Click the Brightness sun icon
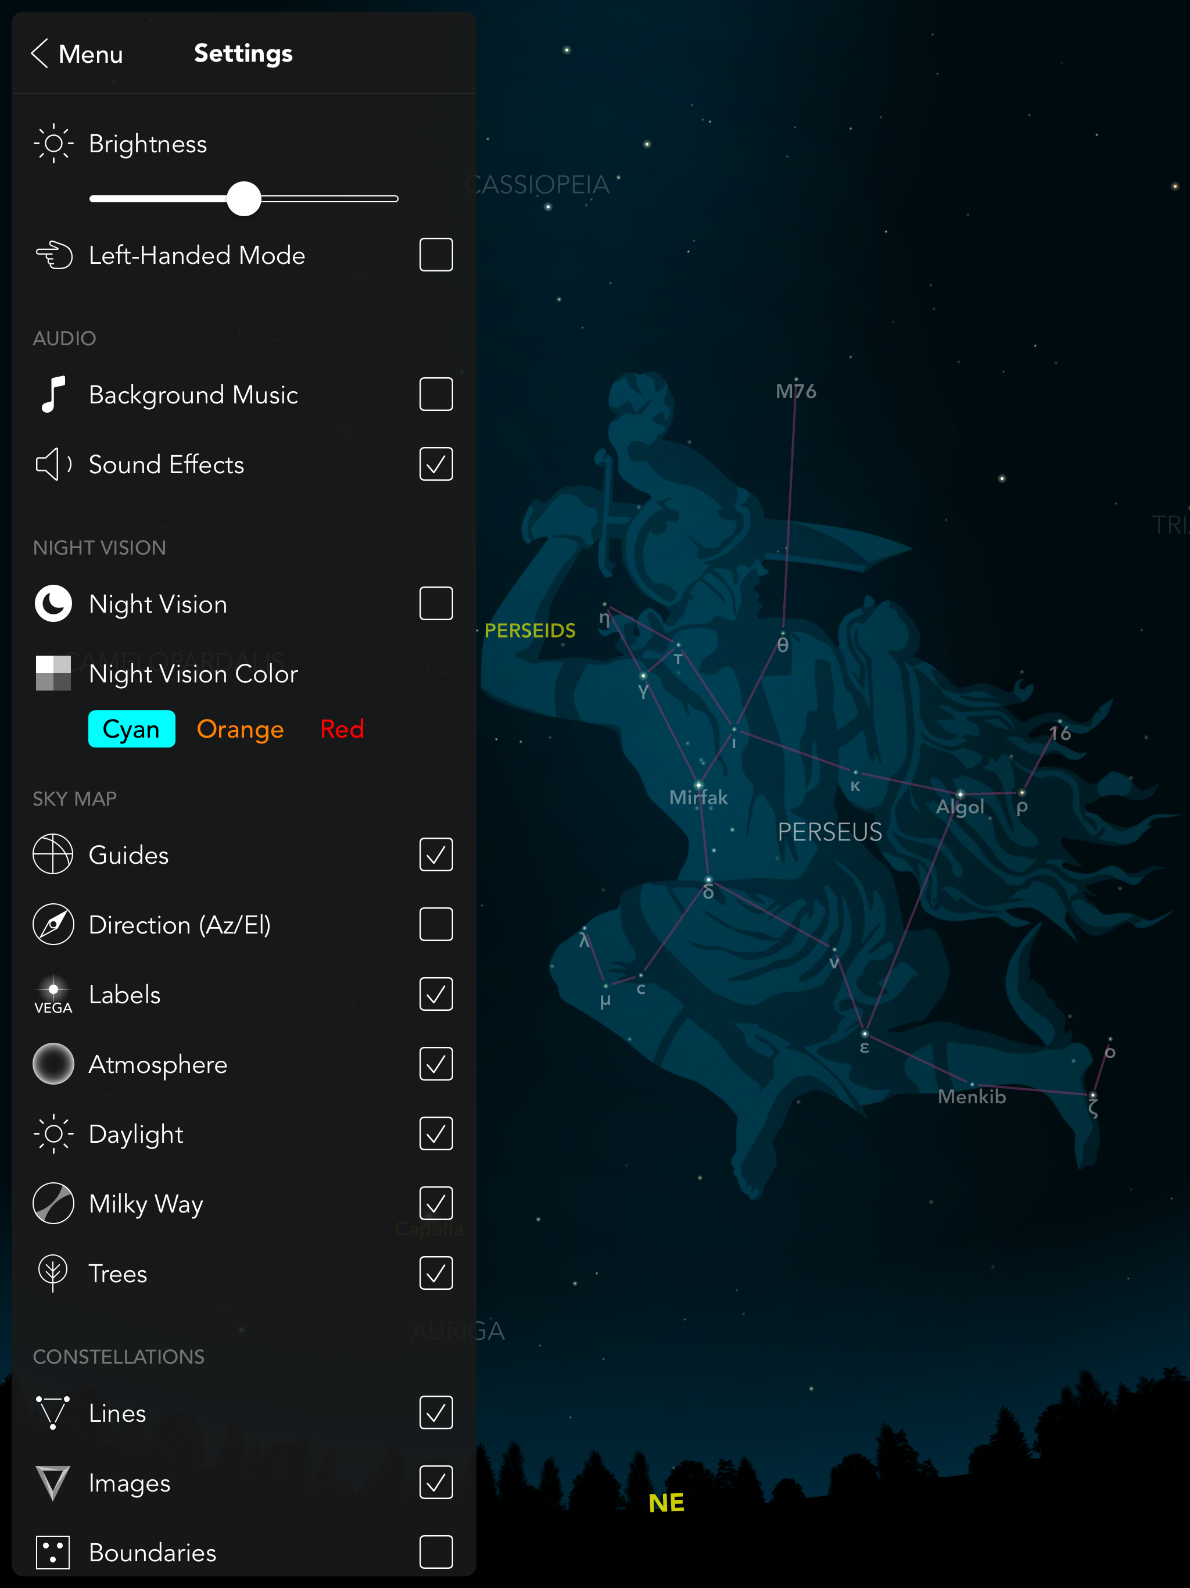This screenshot has height=1588, width=1190. 53,144
